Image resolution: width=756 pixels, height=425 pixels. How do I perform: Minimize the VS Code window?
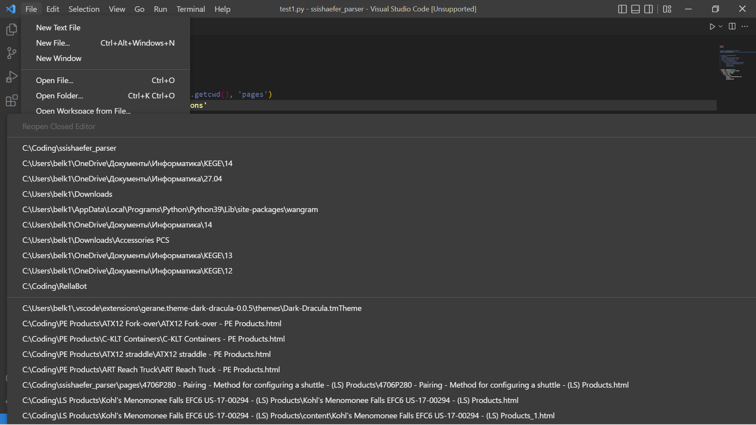coord(688,9)
